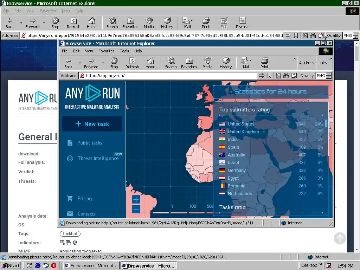
Task: Open Search in the background window toolbar
Action: point(112,23)
